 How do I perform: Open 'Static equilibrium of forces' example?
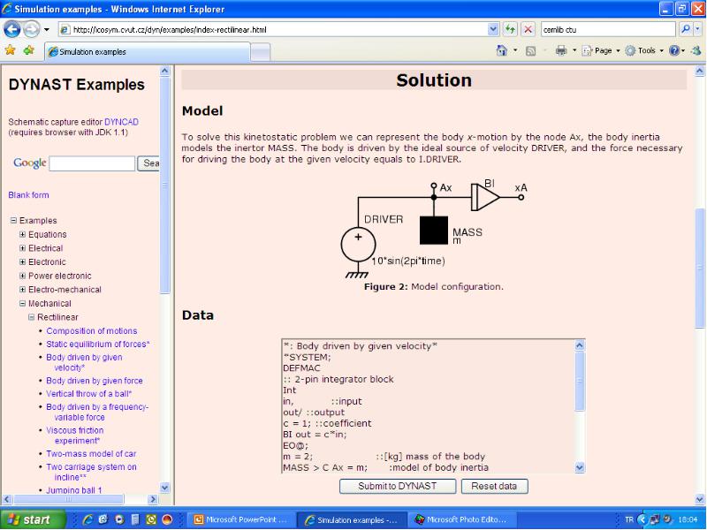coord(98,344)
